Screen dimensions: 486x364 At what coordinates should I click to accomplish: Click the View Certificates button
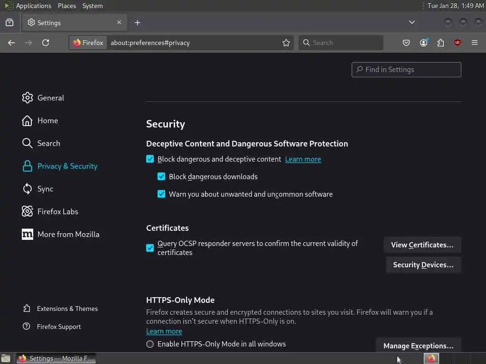pyautogui.click(x=422, y=245)
